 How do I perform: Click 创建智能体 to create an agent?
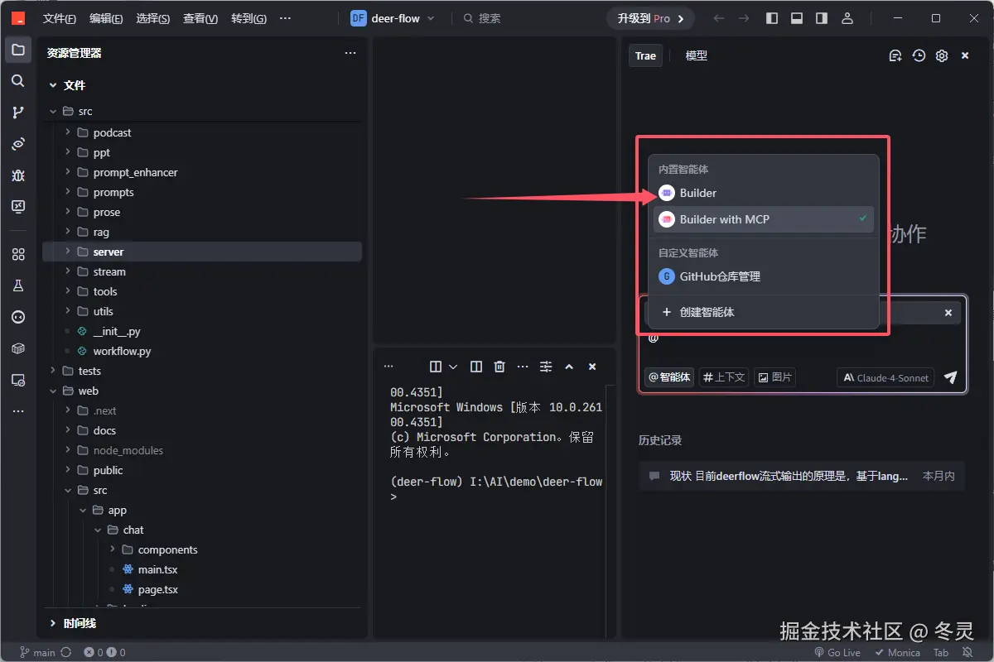click(x=765, y=312)
